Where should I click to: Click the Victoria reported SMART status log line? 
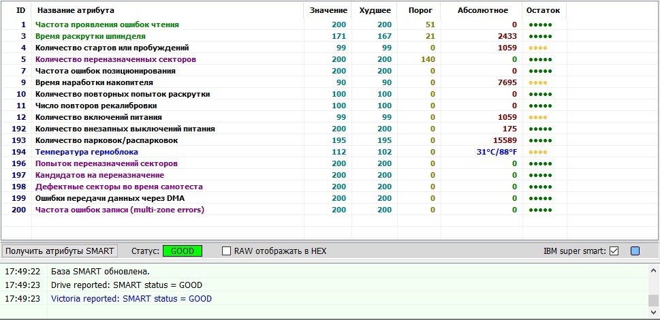click(131, 298)
